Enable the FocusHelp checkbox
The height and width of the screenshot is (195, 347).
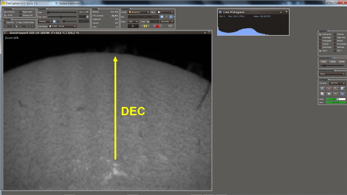pyautogui.click(x=335, y=44)
